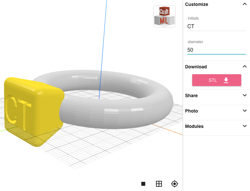Image resolution: width=250 pixels, height=191 pixels.
Task: Click the download arrow on STL button
Action: (226, 80)
